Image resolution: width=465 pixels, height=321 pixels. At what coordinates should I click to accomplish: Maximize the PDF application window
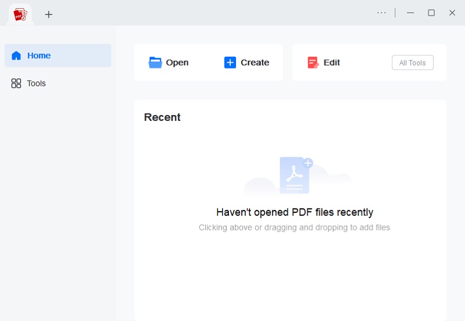tap(431, 13)
